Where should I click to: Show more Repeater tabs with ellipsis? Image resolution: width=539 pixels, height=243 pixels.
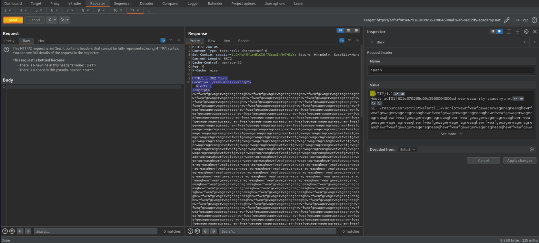tap(149, 10)
